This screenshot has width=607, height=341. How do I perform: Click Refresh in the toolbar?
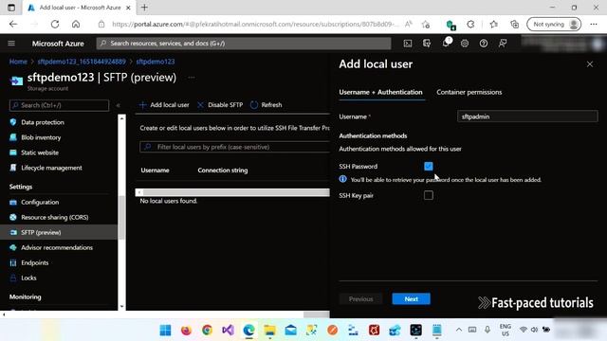[x=266, y=105]
